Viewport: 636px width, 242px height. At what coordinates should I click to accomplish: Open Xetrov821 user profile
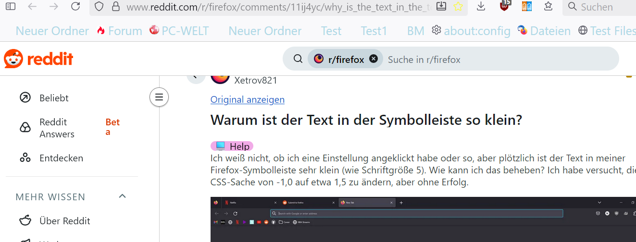tap(256, 80)
